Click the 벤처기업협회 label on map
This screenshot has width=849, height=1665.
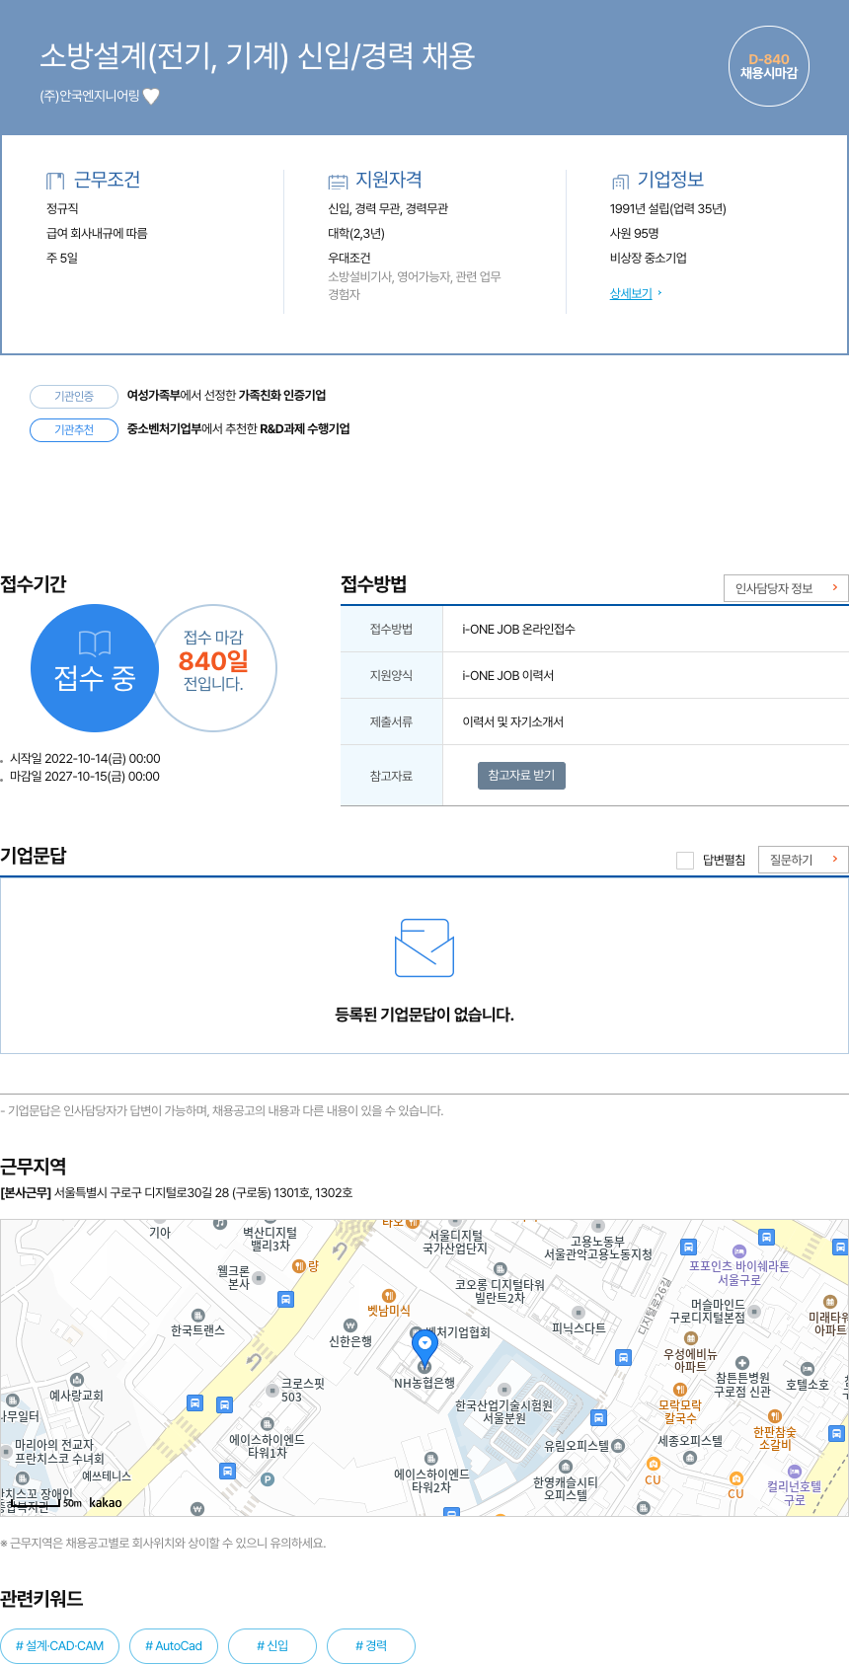(458, 1332)
